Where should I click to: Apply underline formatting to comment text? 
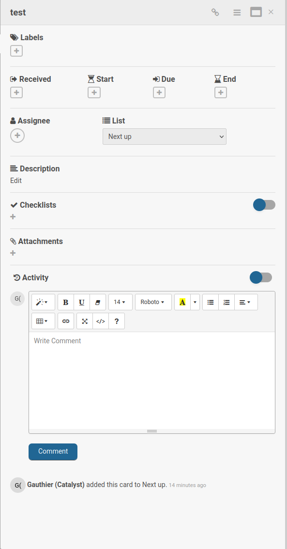(81, 302)
